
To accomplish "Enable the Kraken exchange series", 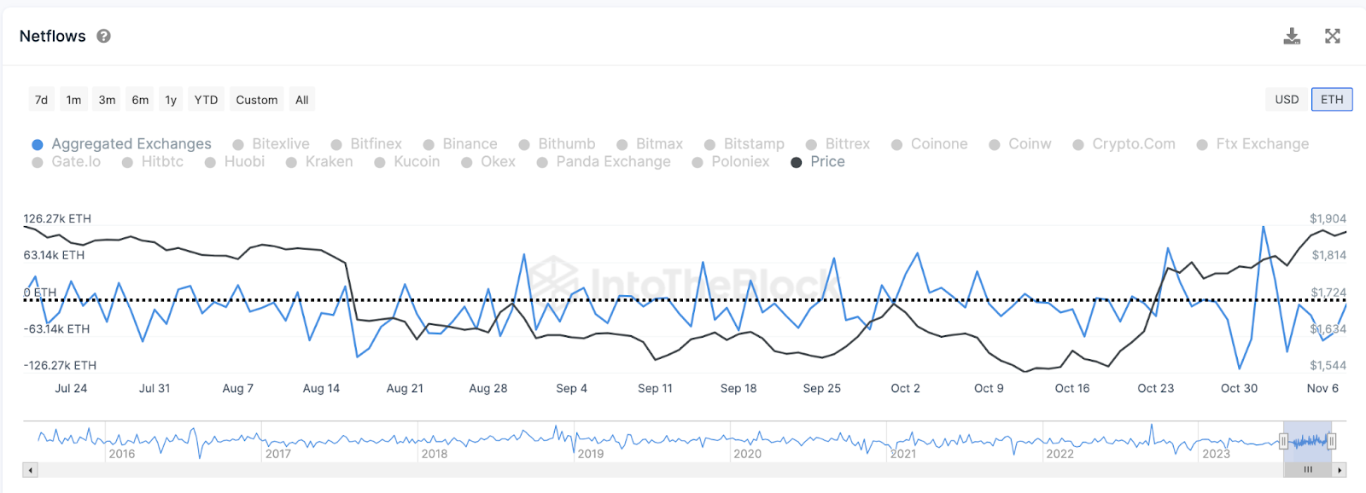I will [x=329, y=162].
